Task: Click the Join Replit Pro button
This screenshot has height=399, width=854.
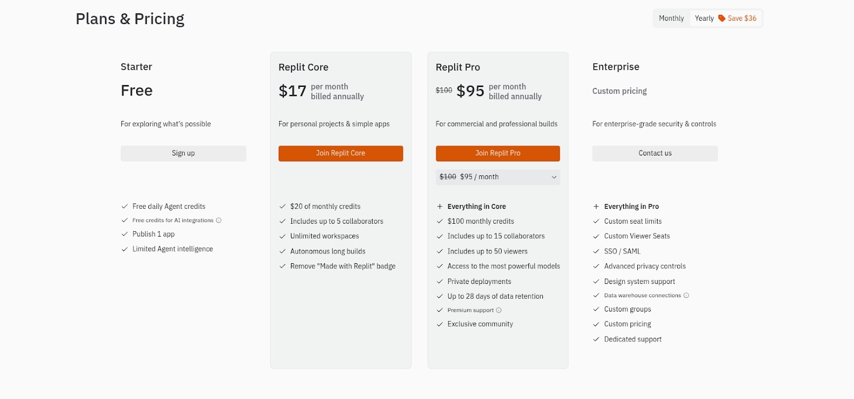Action: point(497,153)
